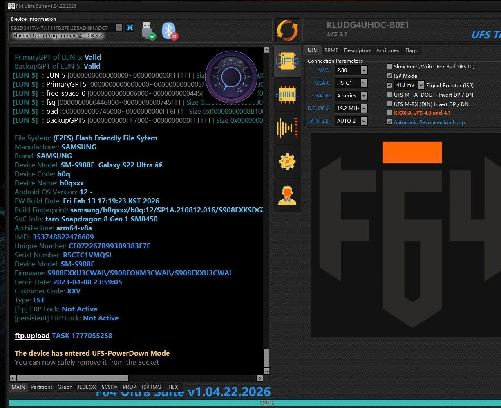Viewport: 501px width, 408px height.
Task: Click the Device Code b0q value
Action: pyautogui.click(x=64, y=174)
